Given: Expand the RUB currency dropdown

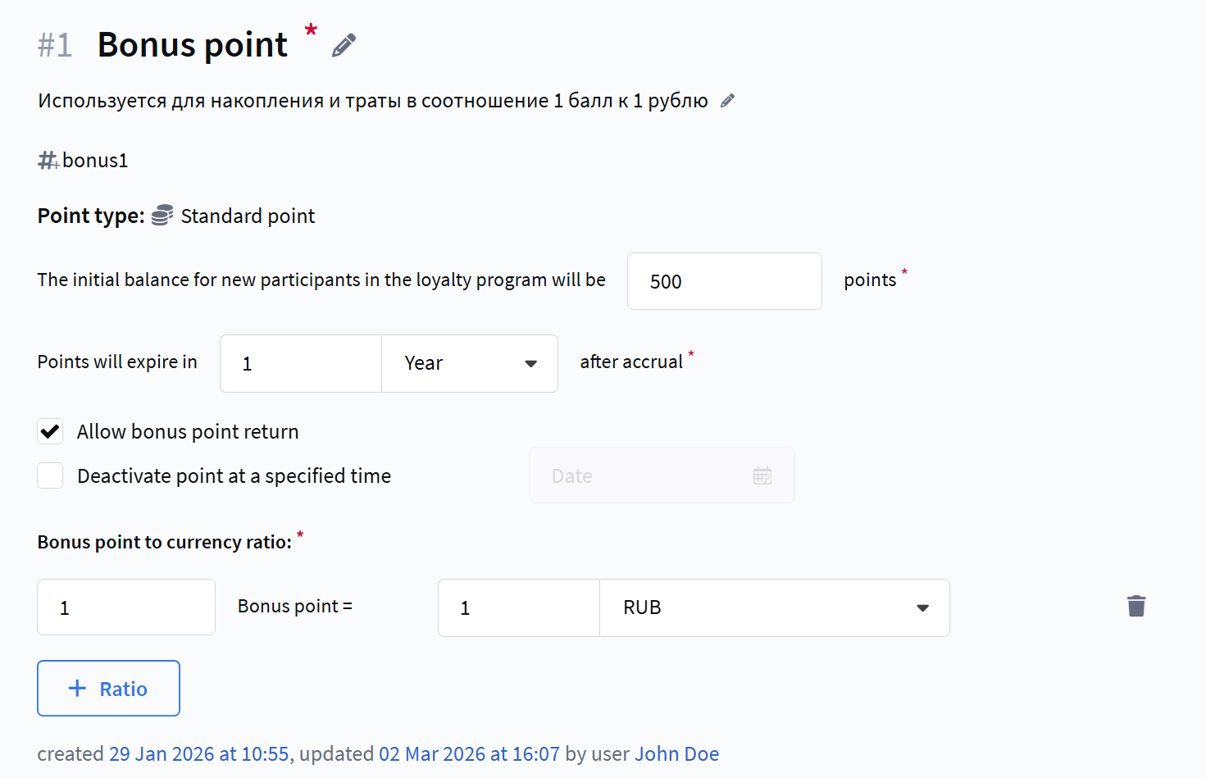Looking at the screenshot, I should 774,607.
